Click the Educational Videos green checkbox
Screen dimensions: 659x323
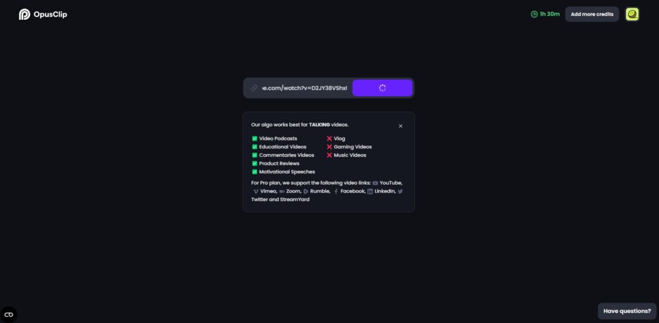pyautogui.click(x=254, y=147)
